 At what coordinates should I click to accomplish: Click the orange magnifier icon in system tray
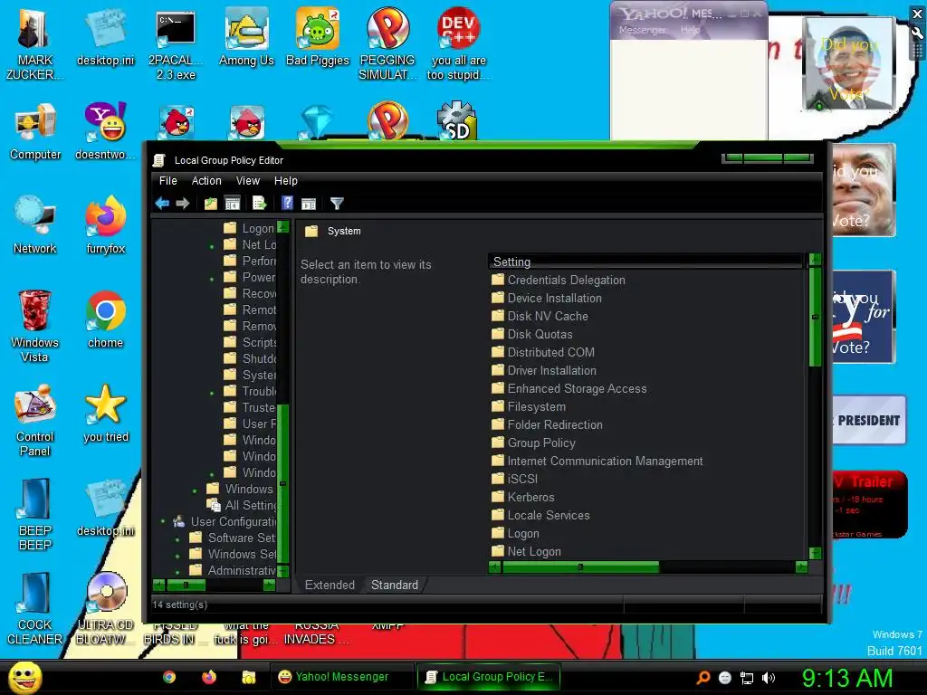[x=703, y=678]
